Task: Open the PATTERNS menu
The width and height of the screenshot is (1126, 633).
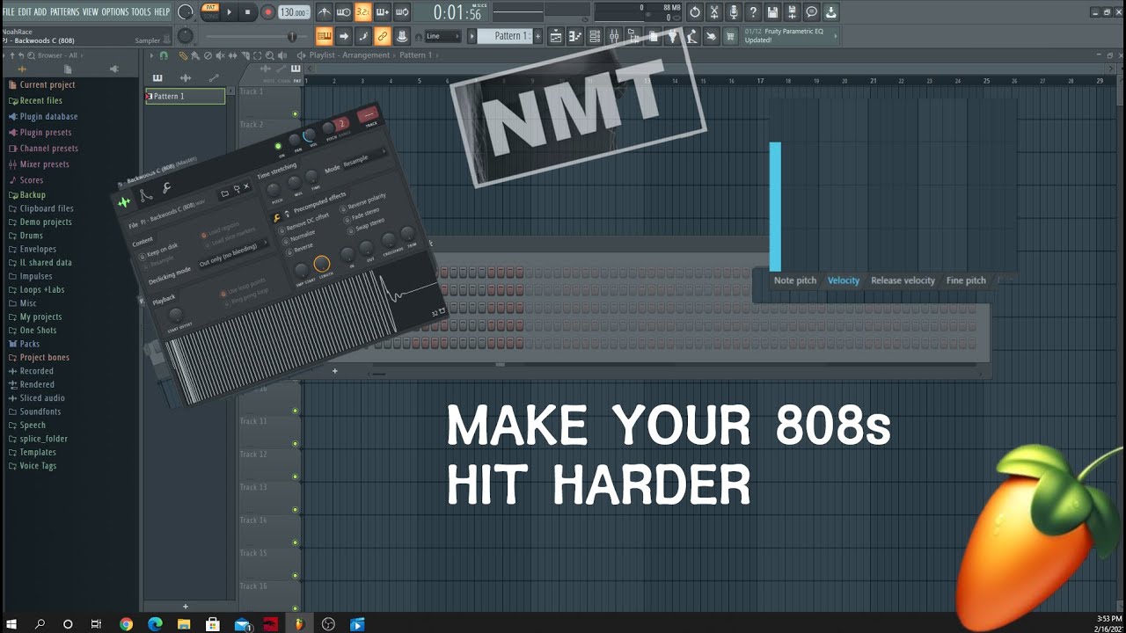Action: point(64,12)
